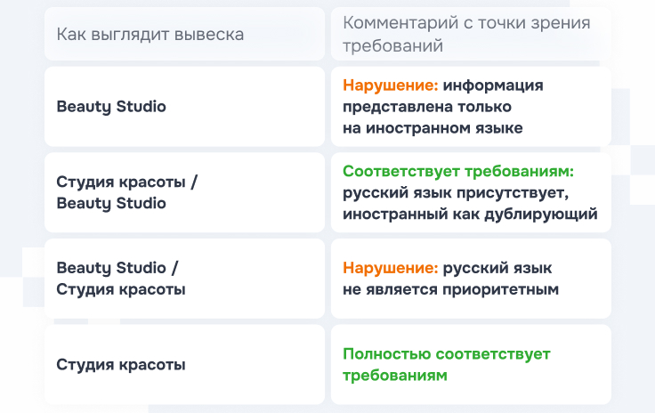This screenshot has height=413, width=655.
Task: Select the "Beauty Studio / Студия красоты" cell
Action: (x=120, y=279)
